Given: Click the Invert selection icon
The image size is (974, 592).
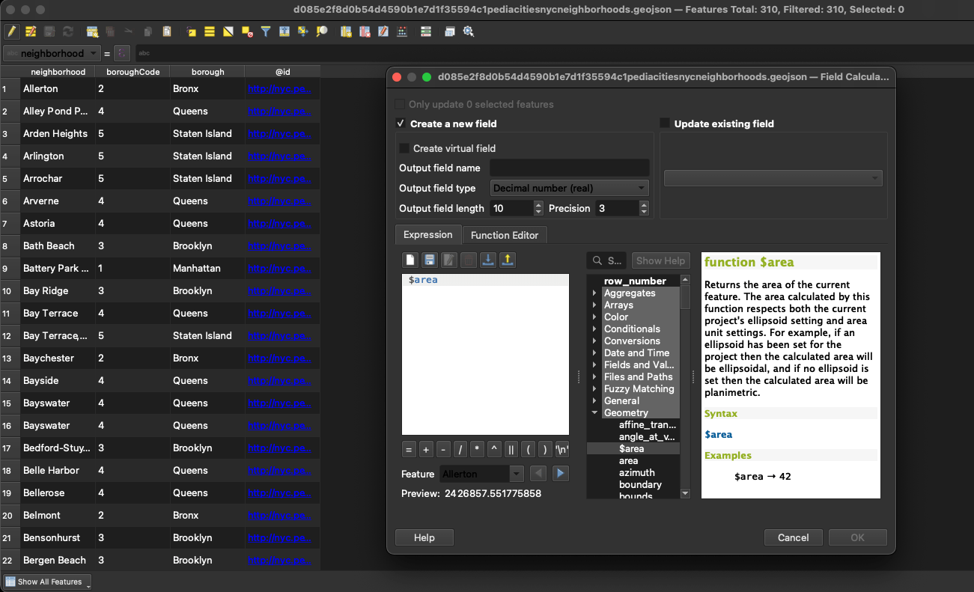Looking at the screenshot, I should [x=229, y=31].
